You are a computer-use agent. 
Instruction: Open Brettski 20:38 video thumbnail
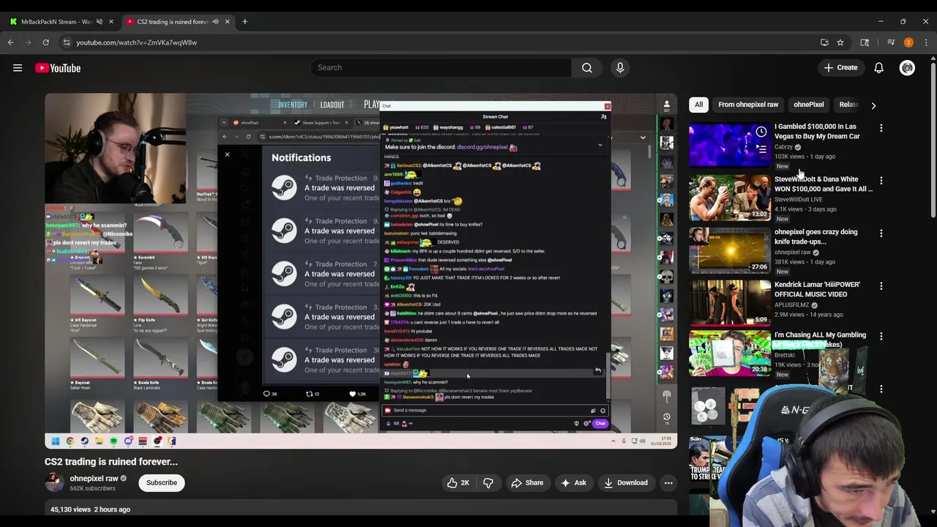pos(729,354)
